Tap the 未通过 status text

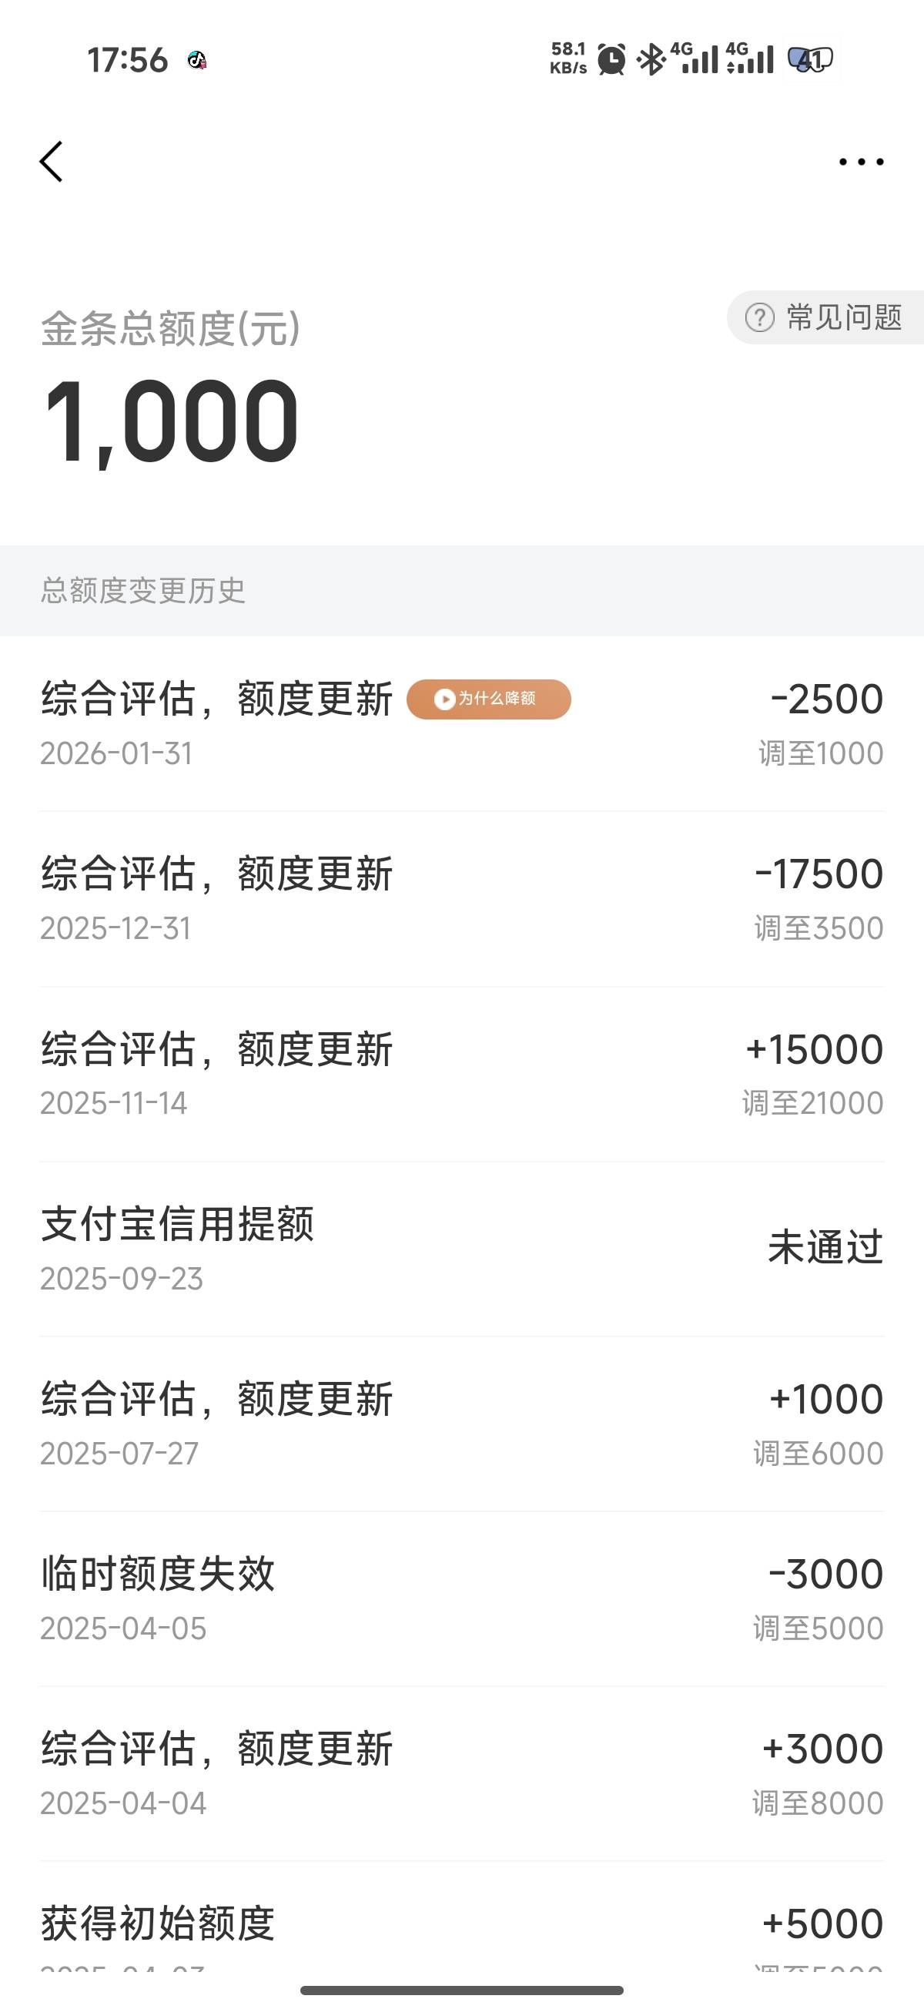click(x=825, y=1247)
